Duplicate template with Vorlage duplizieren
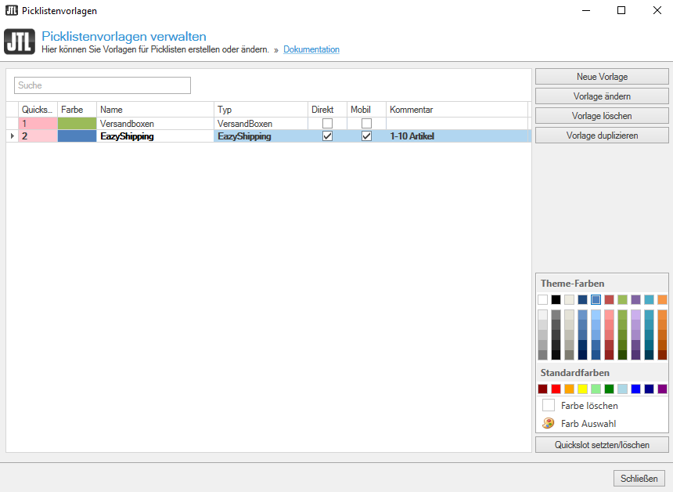The image size is (673, 492). [x=602, y=135]
